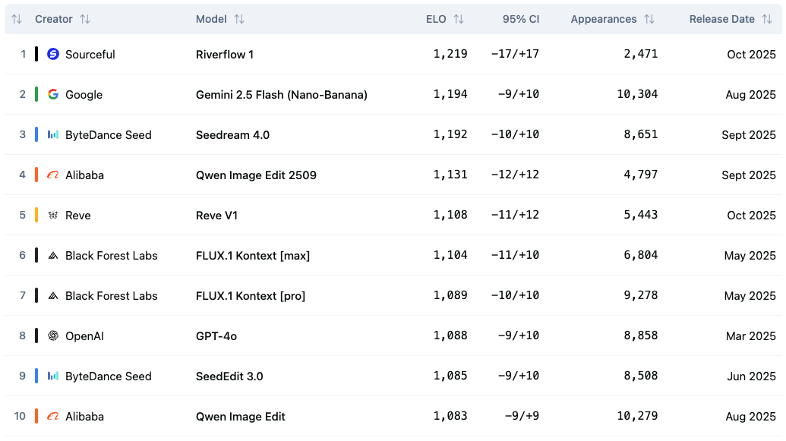Screen dimensions: 786x441
Task: Click the orange color bar beside Alibaba row 4
Action: pyautogui.click(x=36, y=175)
